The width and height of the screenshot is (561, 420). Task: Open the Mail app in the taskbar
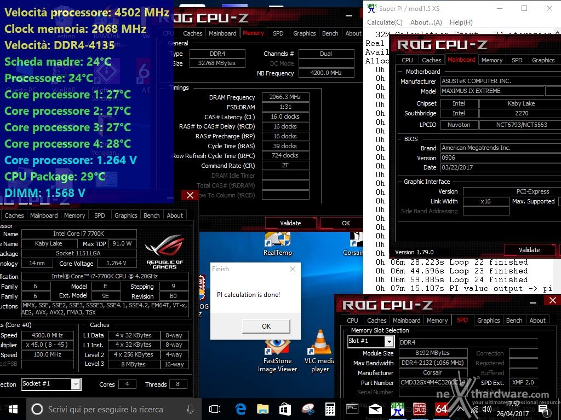[375, 409]
